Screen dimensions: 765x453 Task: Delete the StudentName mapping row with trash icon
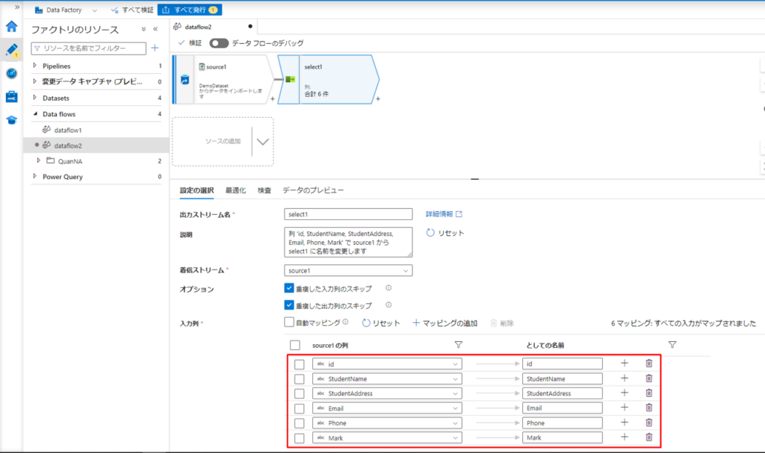(x=648, y=378)
